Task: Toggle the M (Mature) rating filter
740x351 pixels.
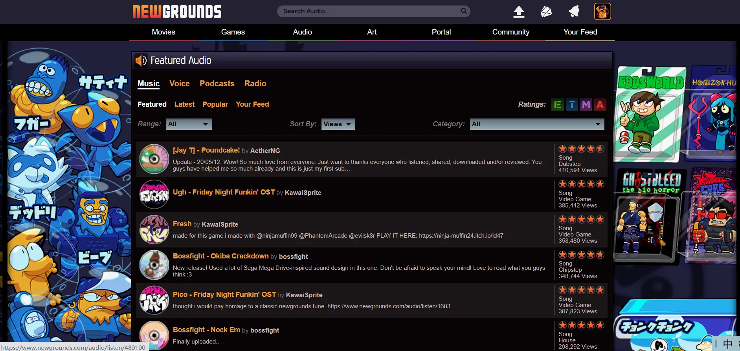Action: 586,105
